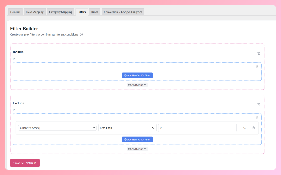Open the Field Mapping tab

(35, 12)
